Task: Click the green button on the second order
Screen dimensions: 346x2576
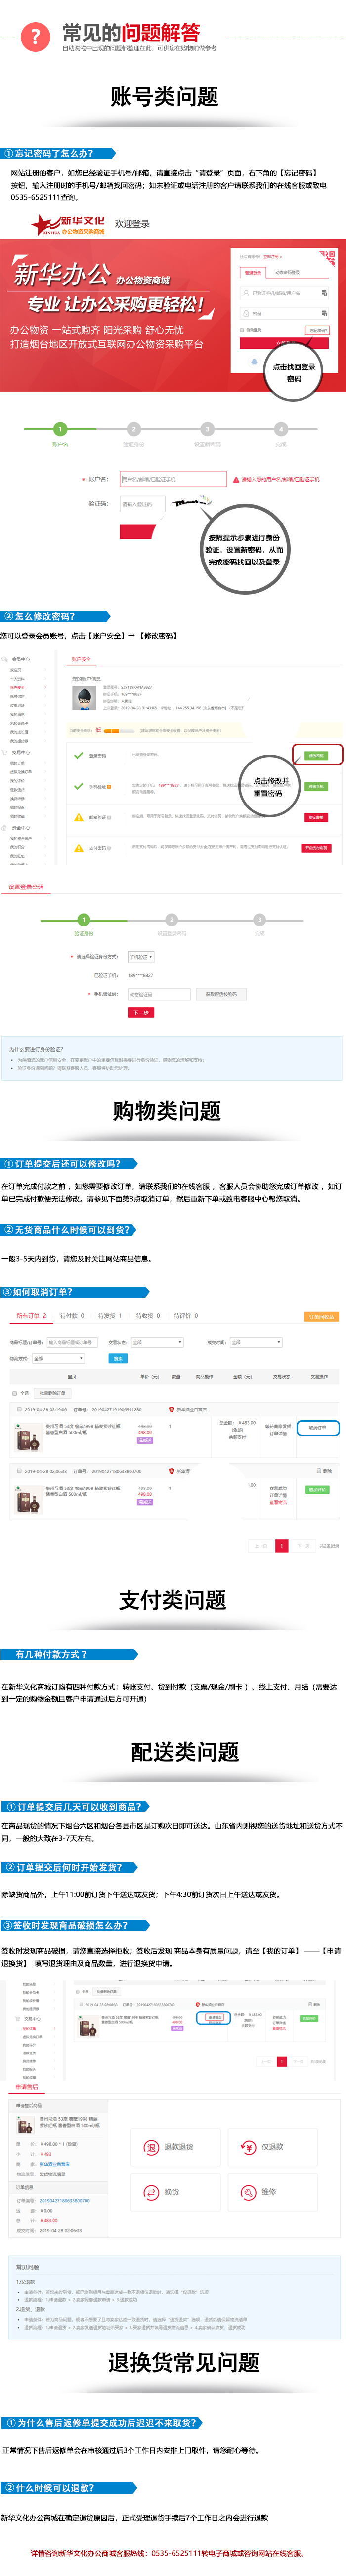Action: 317,1489
